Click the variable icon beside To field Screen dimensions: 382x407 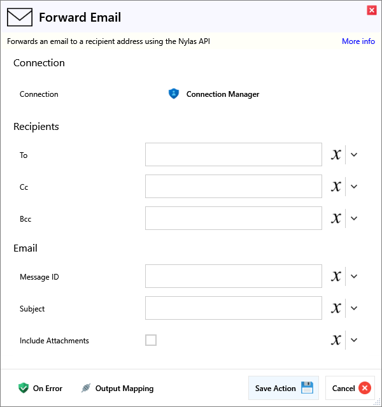[x=336, y=155]
